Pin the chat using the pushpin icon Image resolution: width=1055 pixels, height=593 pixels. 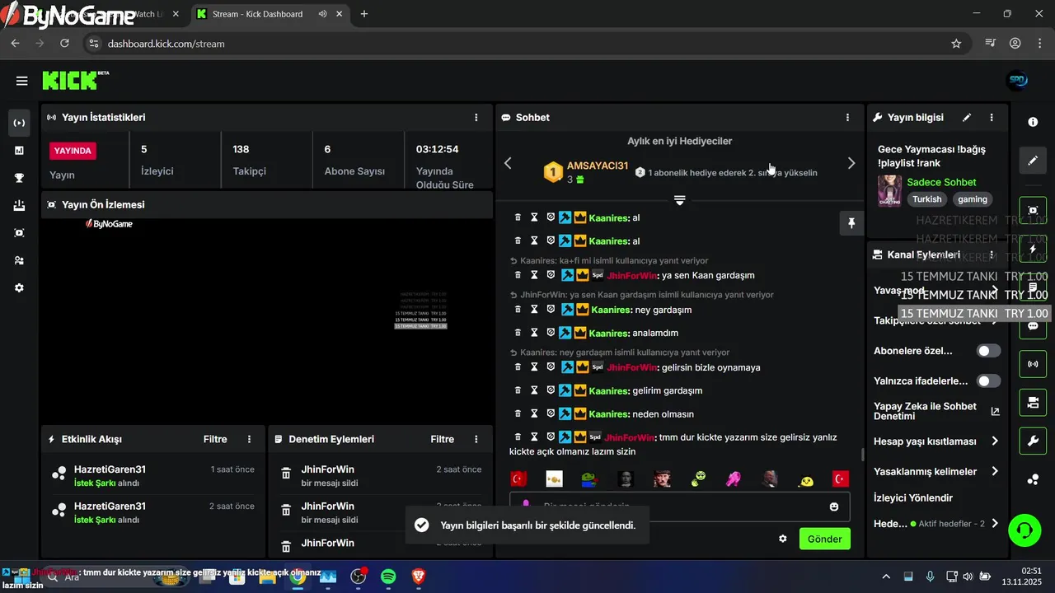coord(851,223)
